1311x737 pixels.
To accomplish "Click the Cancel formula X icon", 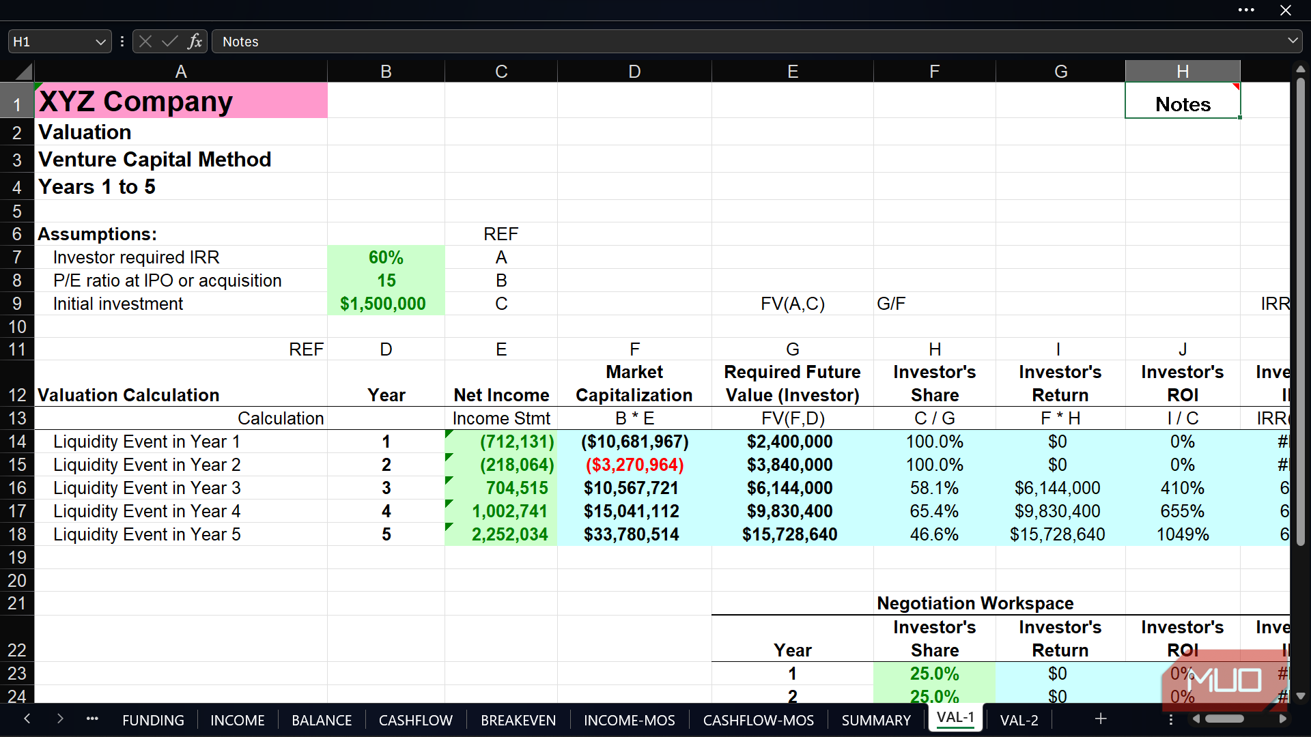I will 145,42.
